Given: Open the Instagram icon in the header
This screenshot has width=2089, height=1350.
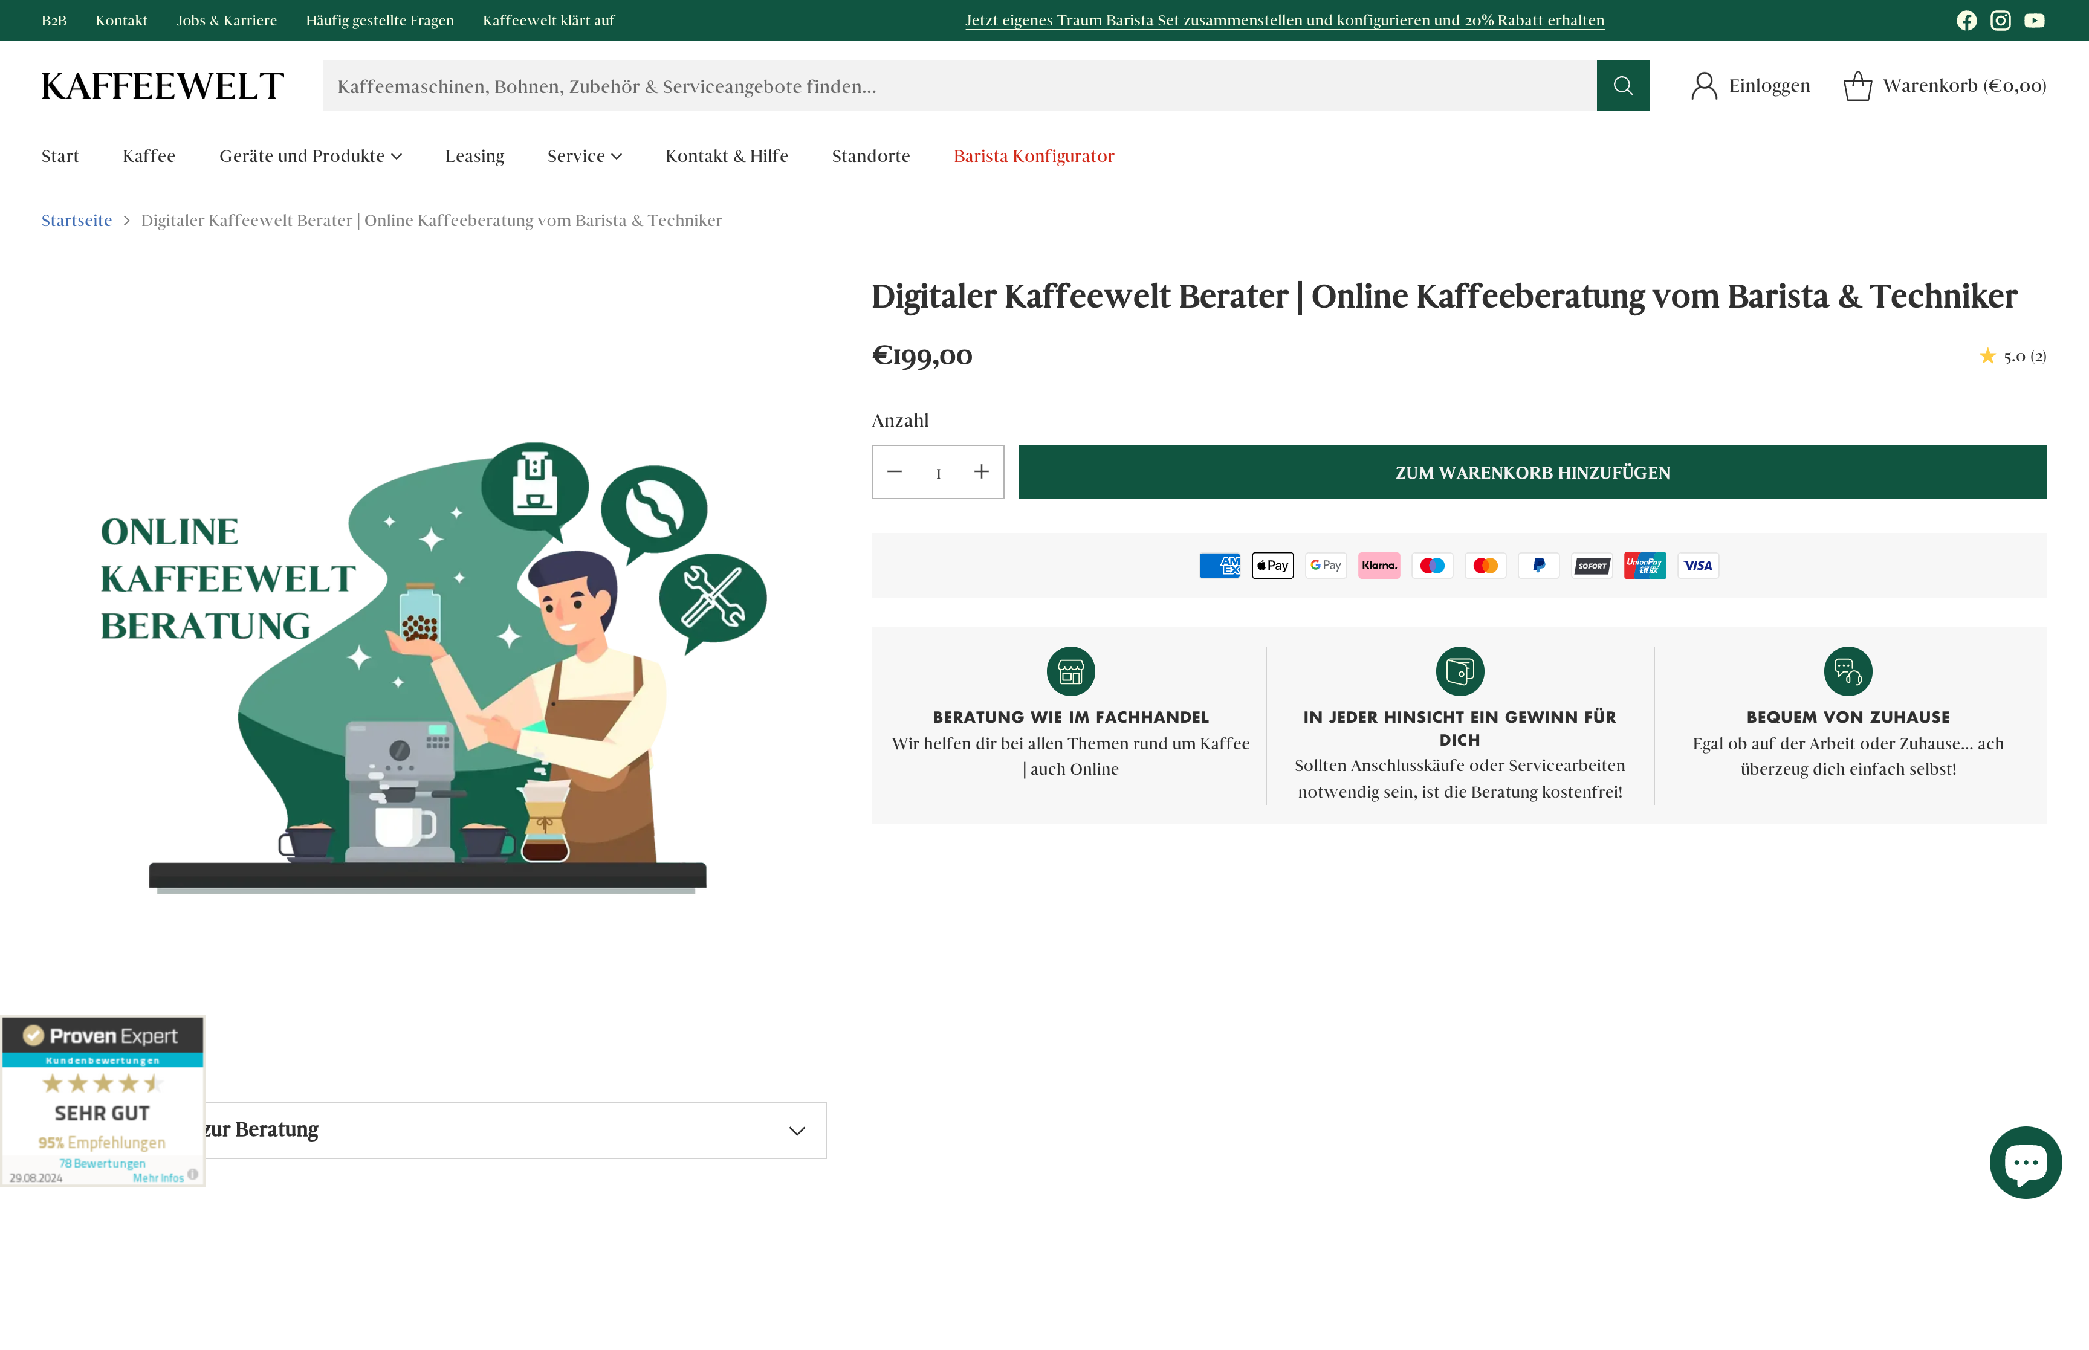Looking at the screenshot, I should (2001, 20).
